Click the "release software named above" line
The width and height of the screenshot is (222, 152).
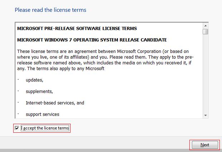pos(47,63)
